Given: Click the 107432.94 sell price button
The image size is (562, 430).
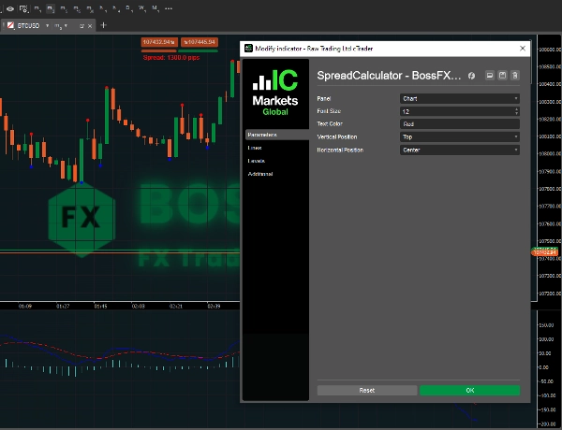Looking at the screenshot, I should 159,42.
